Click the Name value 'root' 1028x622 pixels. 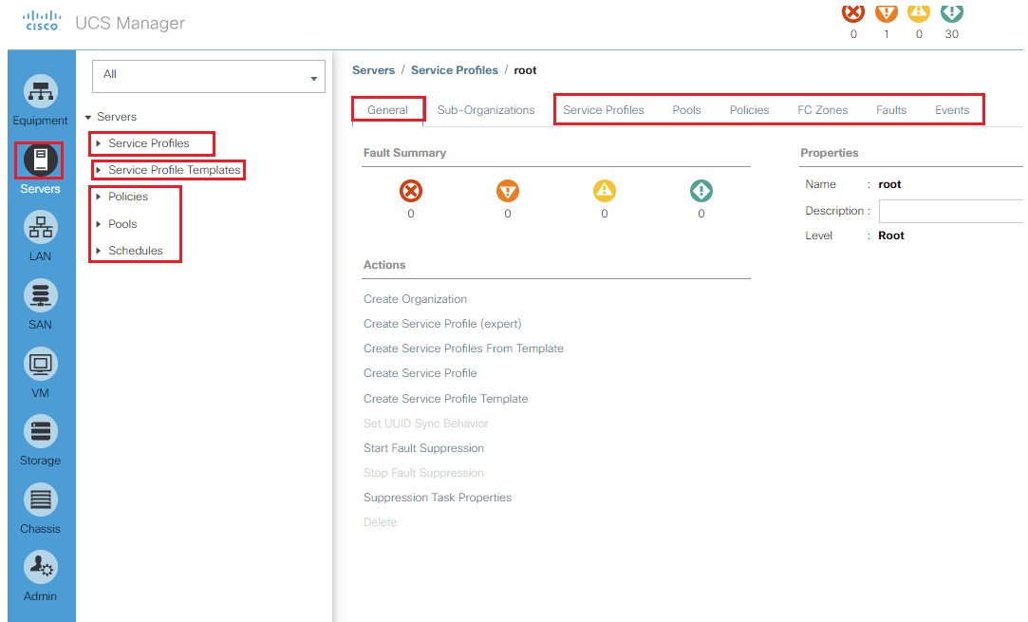[889, 184]
